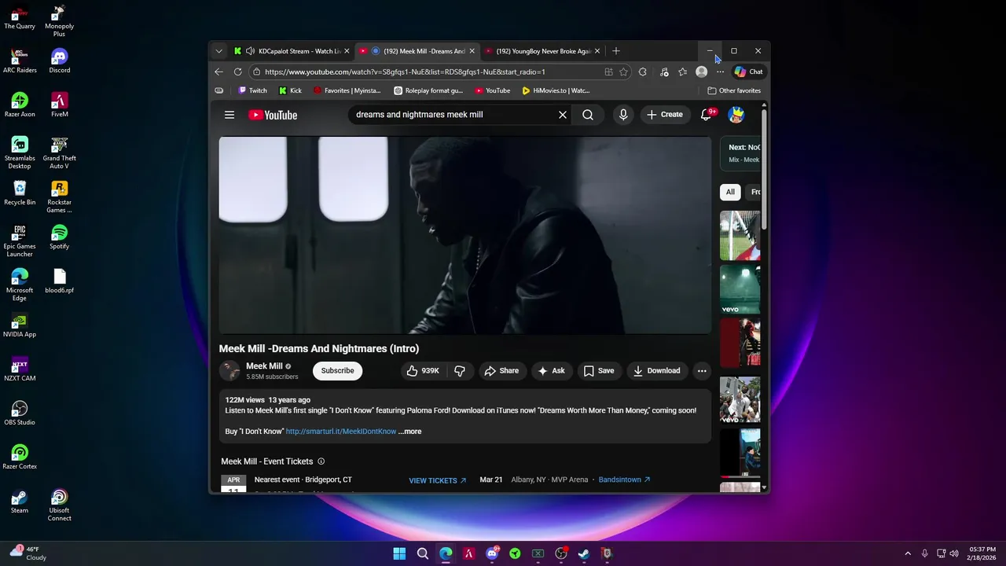Open Other favorites folder
1006x566 pixels.
(x=734, y=90)
